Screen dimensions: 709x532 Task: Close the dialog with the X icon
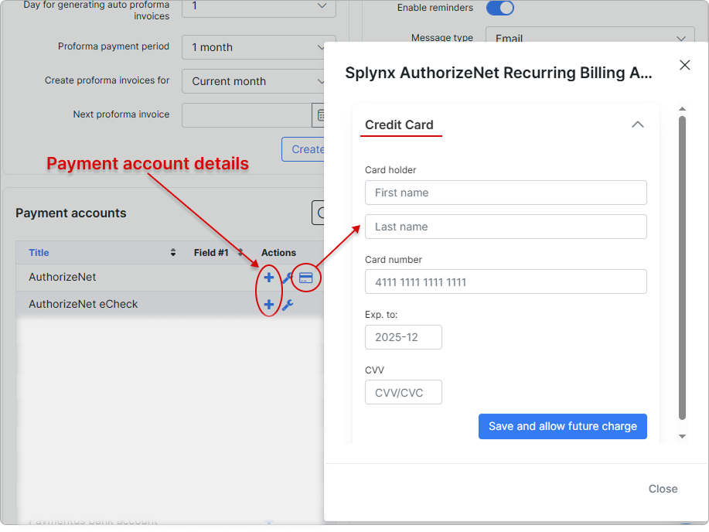[x=684, y=66]
